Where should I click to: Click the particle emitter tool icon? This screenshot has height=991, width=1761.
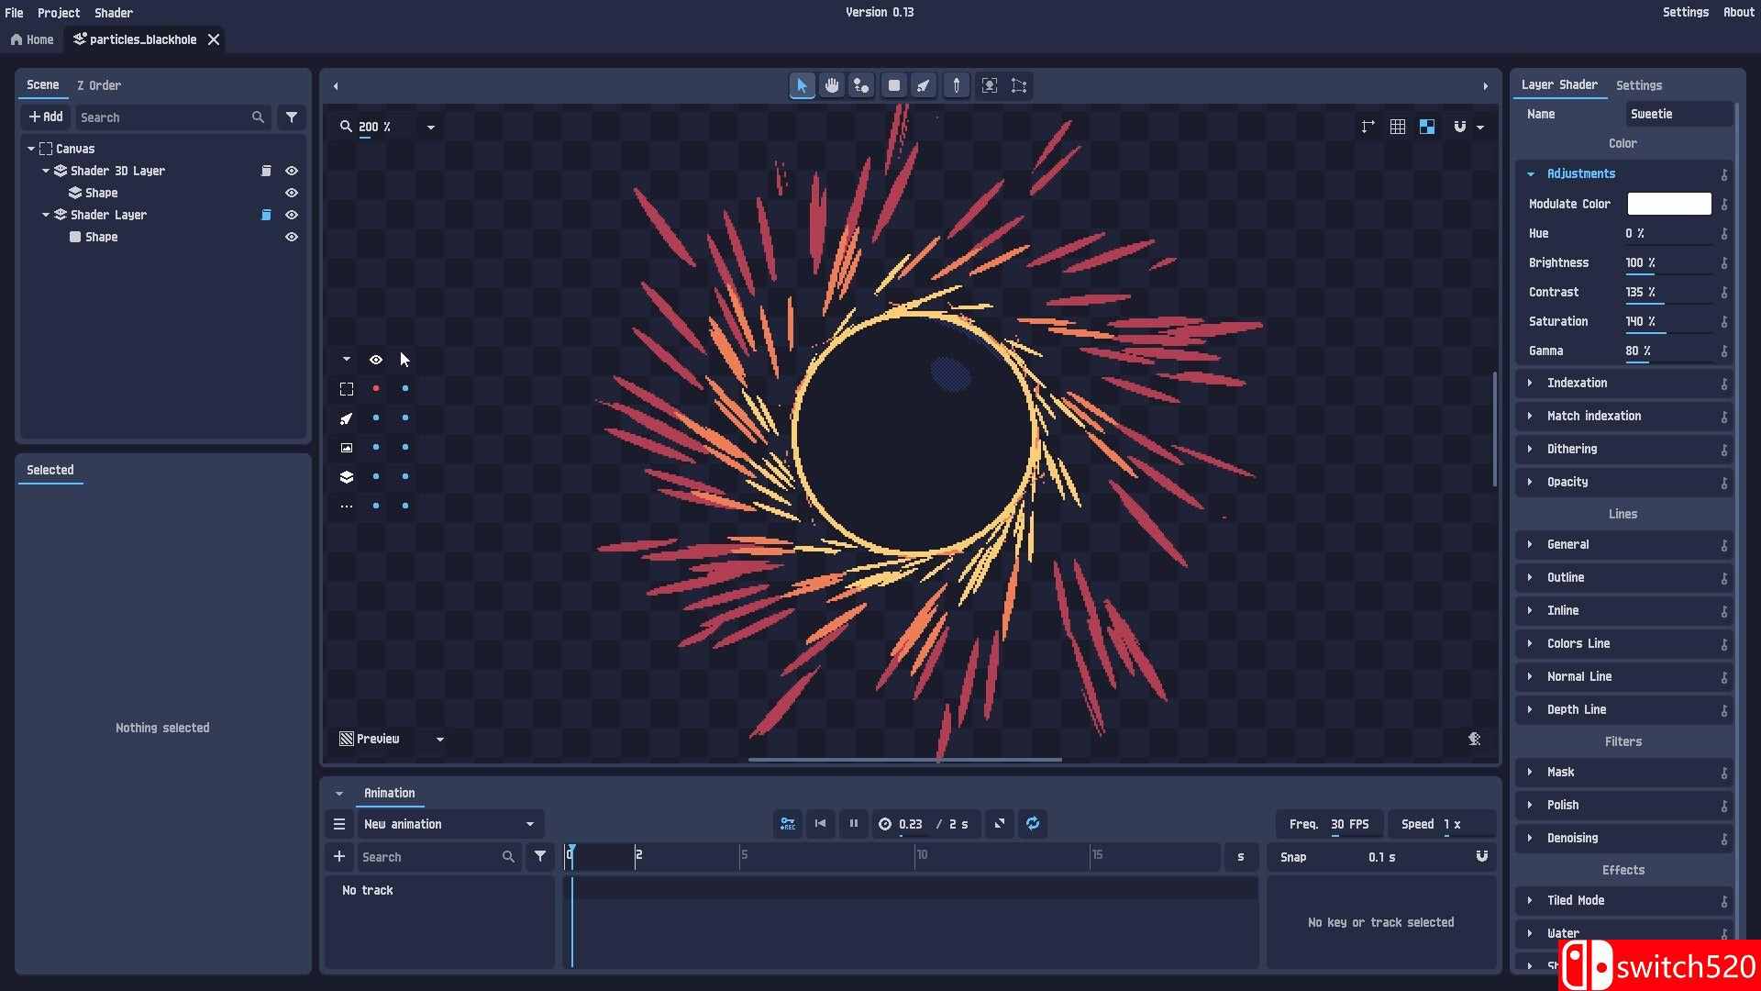coord(924,85)
